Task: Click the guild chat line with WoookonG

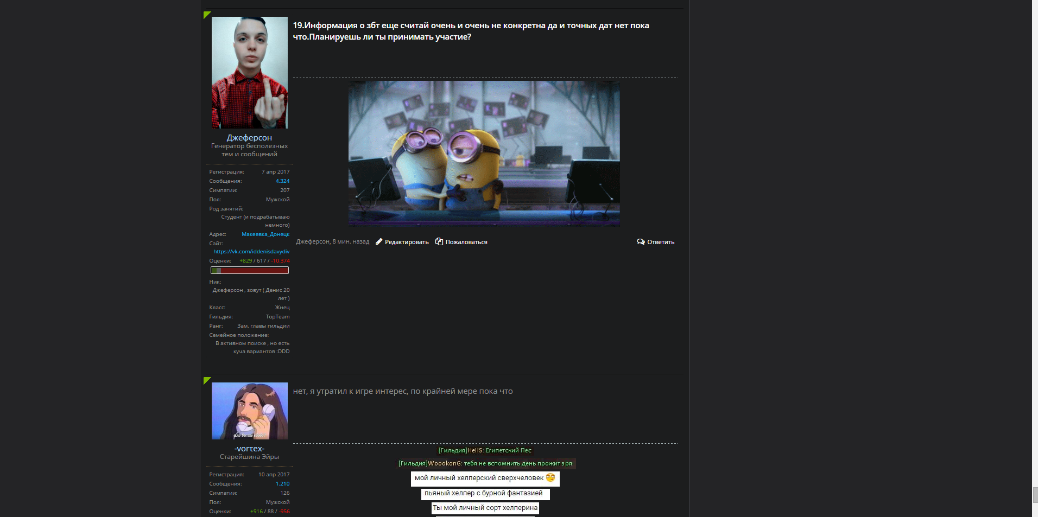Action: pos(487,464)
